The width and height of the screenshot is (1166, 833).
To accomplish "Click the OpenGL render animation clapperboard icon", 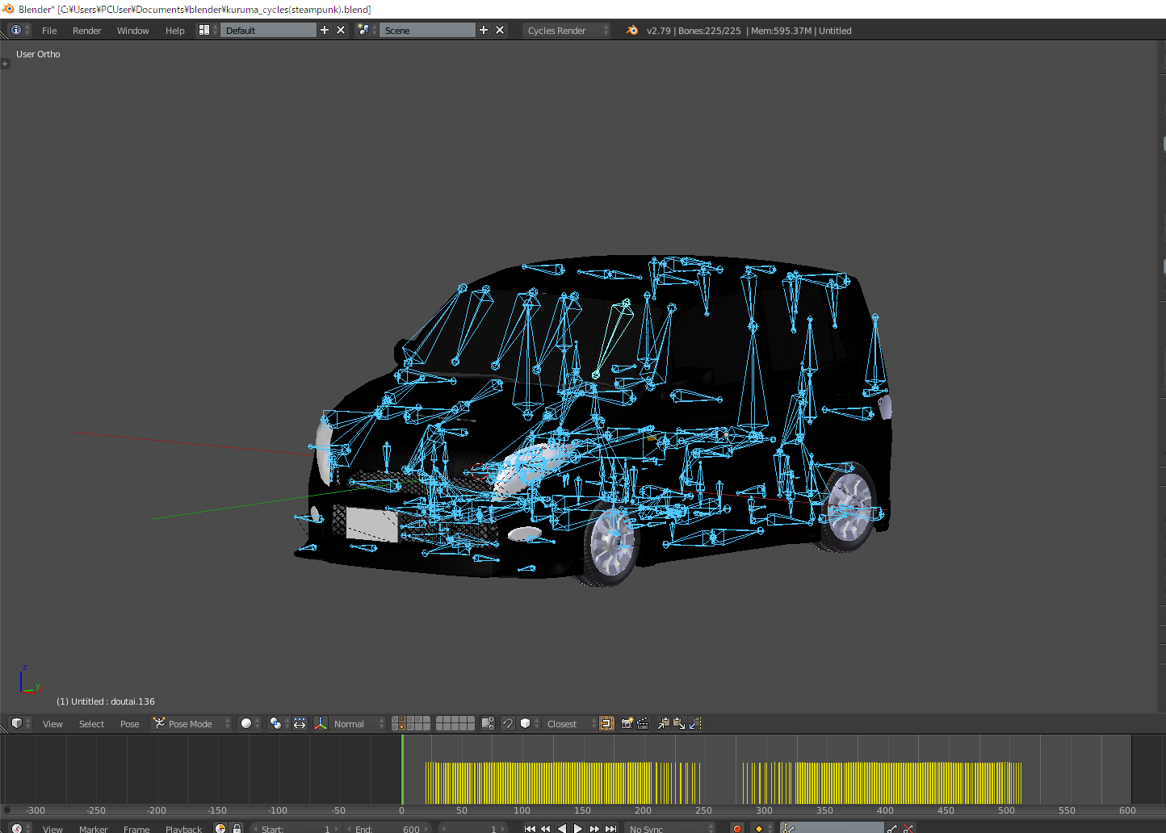I will tap(643, 724).
